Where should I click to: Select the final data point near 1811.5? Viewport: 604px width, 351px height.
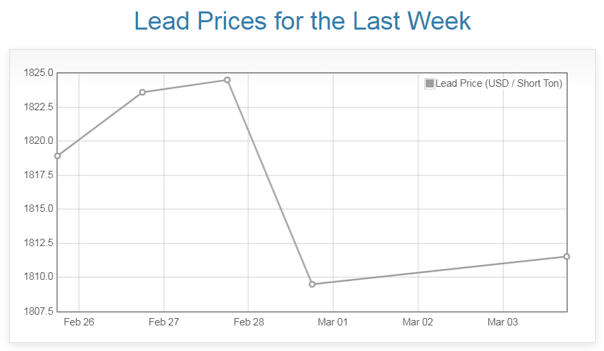pyautogui.click(x=566, y=256)
